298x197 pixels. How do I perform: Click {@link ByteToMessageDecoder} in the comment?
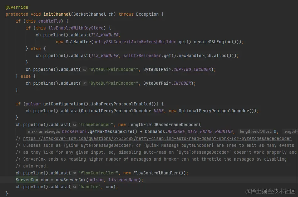coord(98,146)
